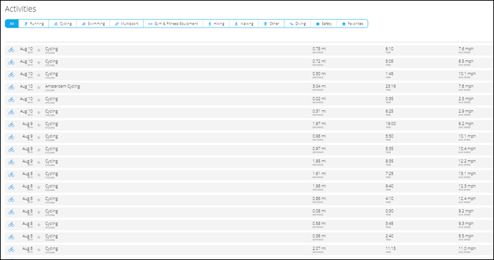Open the Cycling title on the 0.02 mi row
This screenshot has width=494, height=260.
point(51,99)
